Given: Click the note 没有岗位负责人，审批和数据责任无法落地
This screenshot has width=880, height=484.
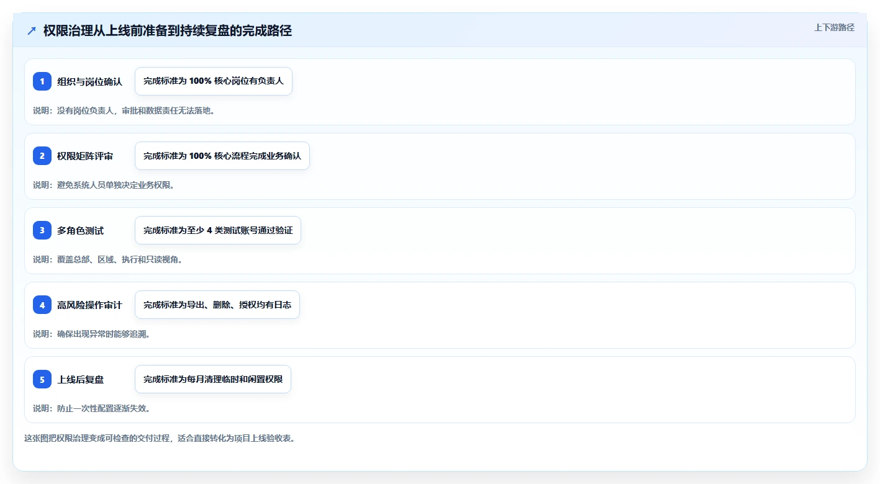Looking at the screenshot, I should tap(124, 110).
